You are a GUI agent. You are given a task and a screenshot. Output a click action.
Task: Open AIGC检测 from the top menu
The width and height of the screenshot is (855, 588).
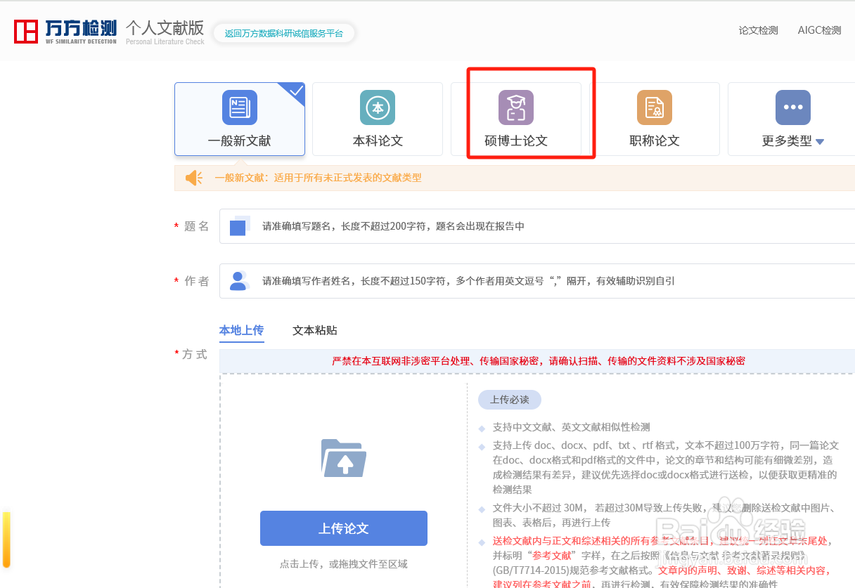(x=818, y=30)
